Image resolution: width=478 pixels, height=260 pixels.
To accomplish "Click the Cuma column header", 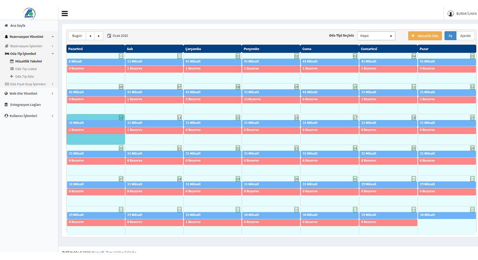I will pyautogui.click(x=330, y=49).
